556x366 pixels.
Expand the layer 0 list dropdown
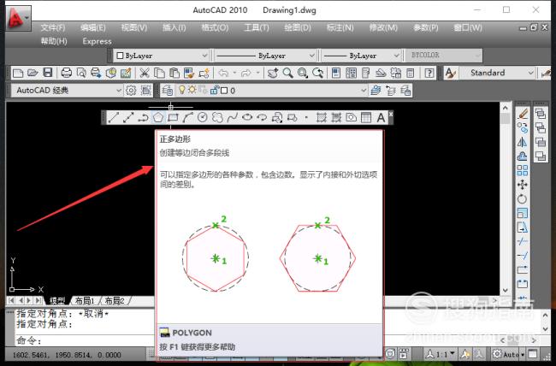(364, 91)
